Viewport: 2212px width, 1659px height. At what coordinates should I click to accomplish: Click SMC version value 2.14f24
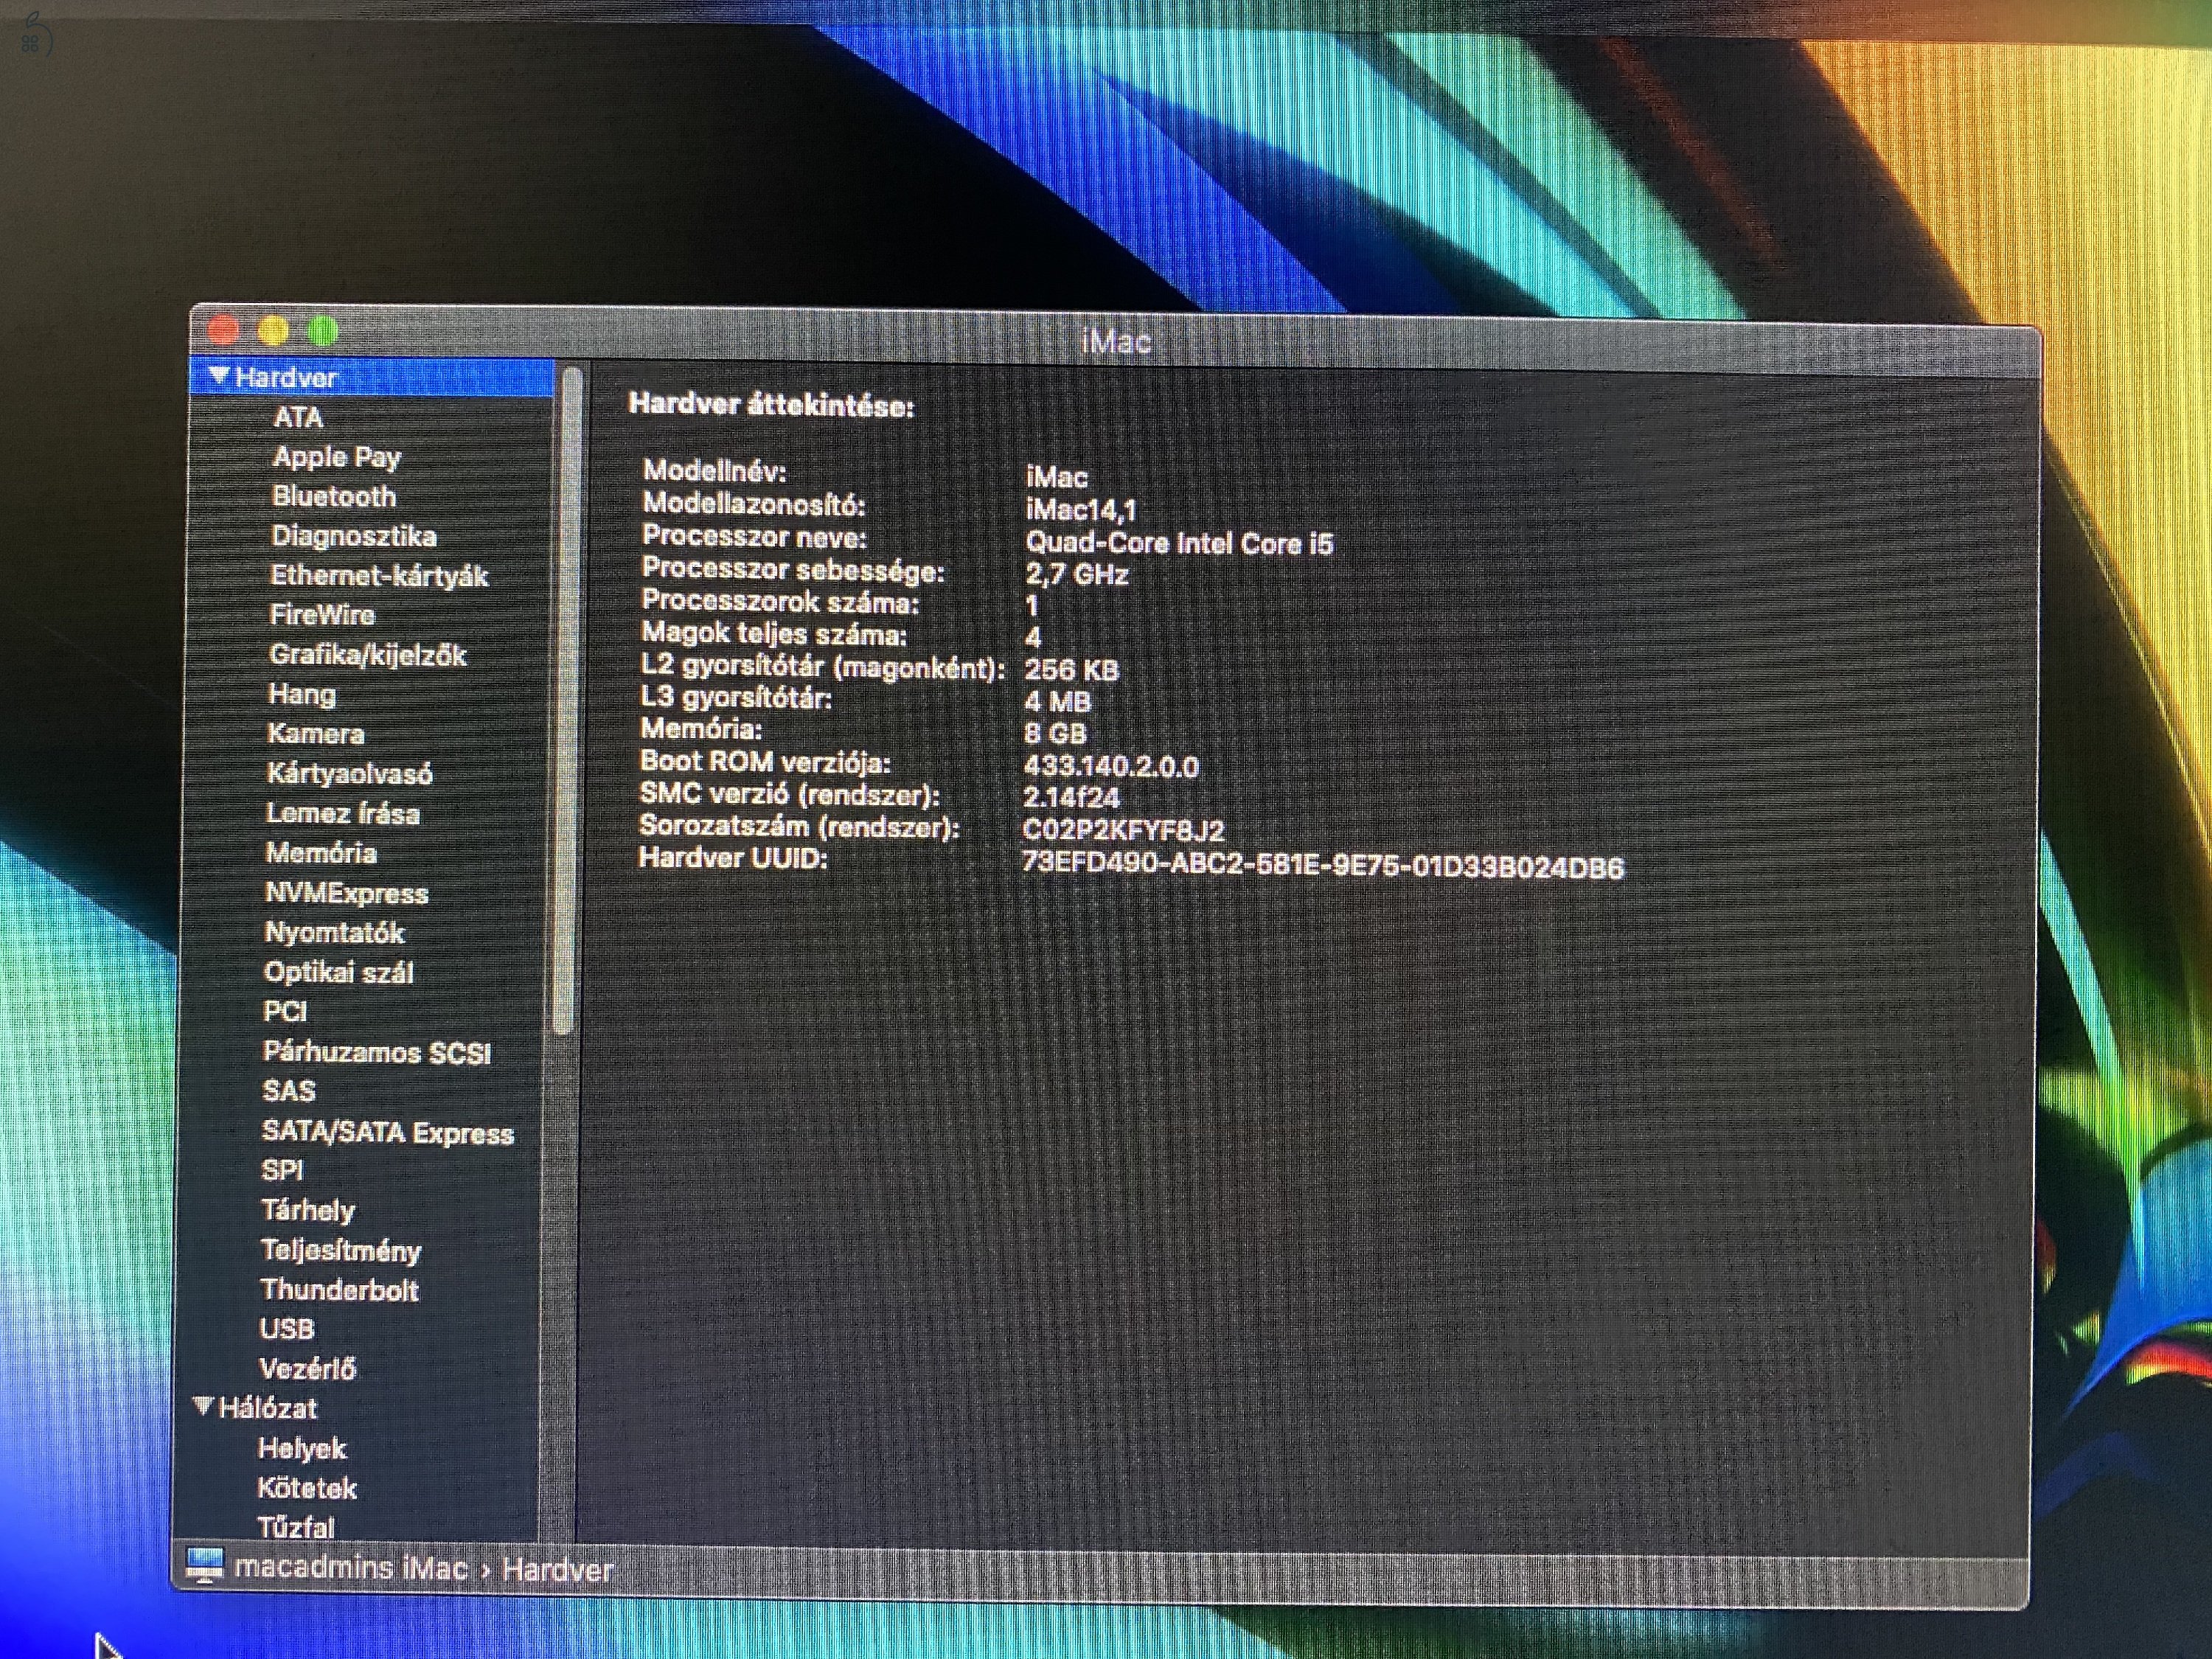pyautogui.click(x=1071, y=797)
